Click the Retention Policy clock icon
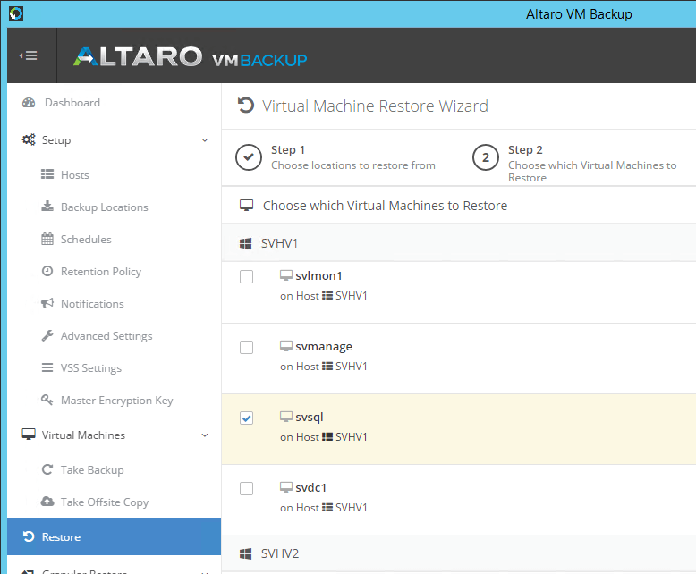The image size is (696, 574). tap(47, 271)
